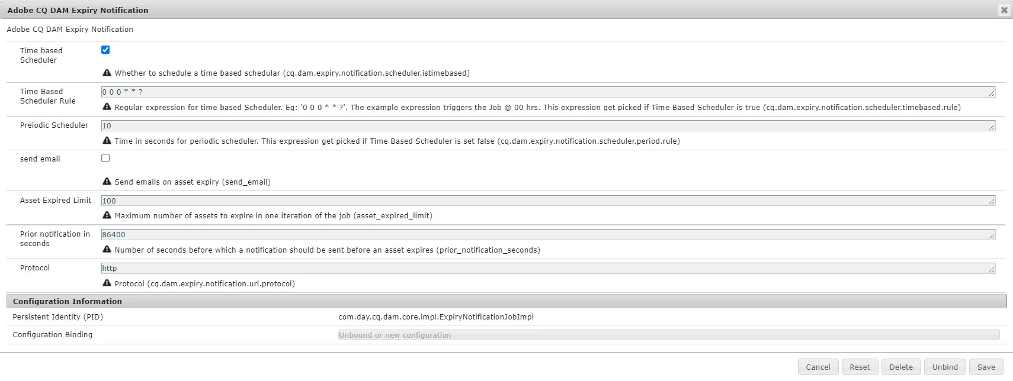Image resolution: width=1013 pixels, height=381 pixels.
Task: Grab the resize handle of Protocol field
Action: [x=992, y=270]
